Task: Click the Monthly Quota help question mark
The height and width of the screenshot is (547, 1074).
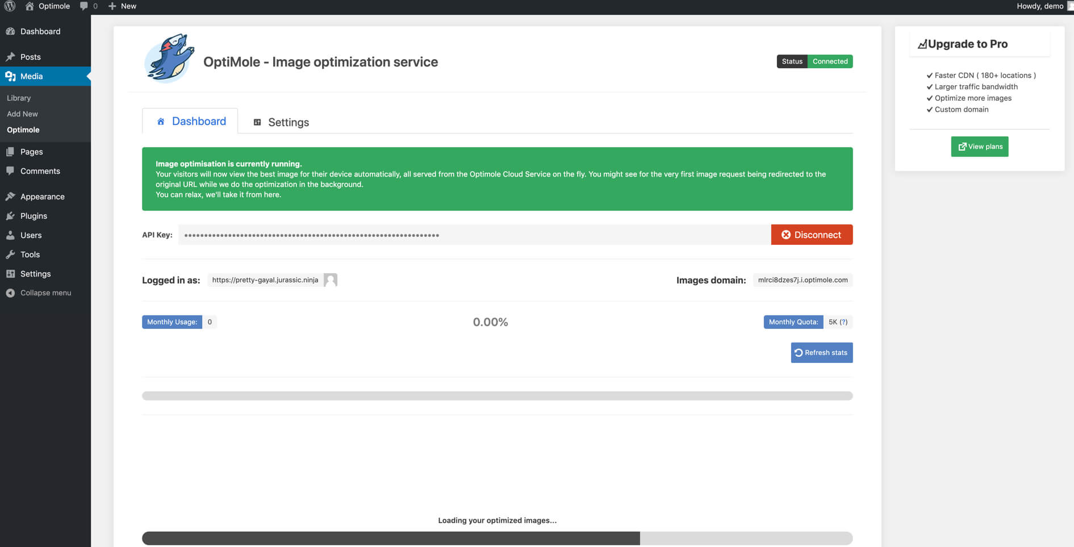Action: tap(843, 322)
